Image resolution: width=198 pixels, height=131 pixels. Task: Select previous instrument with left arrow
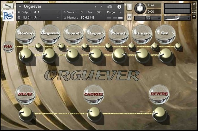pyautogui.click(x=95, y=6)
